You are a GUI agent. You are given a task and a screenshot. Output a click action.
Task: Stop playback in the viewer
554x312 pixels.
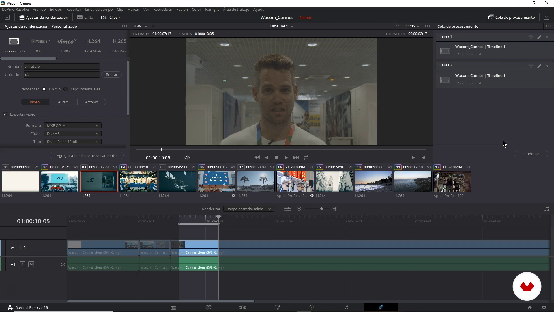click(x=276, y=157)
